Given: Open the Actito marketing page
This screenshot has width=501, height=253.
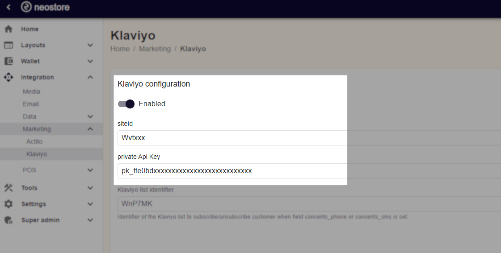Looking at the screenshot, I should 34,141.
